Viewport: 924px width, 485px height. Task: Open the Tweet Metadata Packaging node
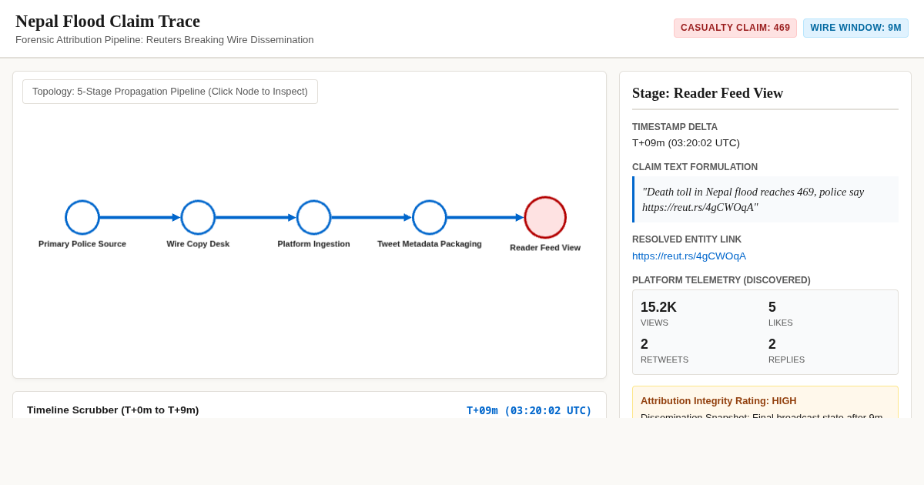430,218
